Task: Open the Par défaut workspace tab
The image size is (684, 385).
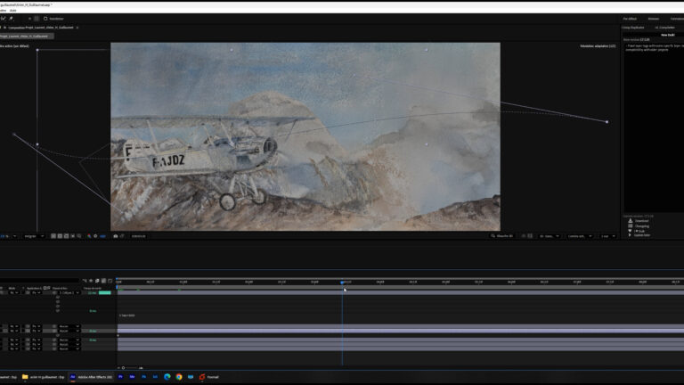Action: pos(630,19)
